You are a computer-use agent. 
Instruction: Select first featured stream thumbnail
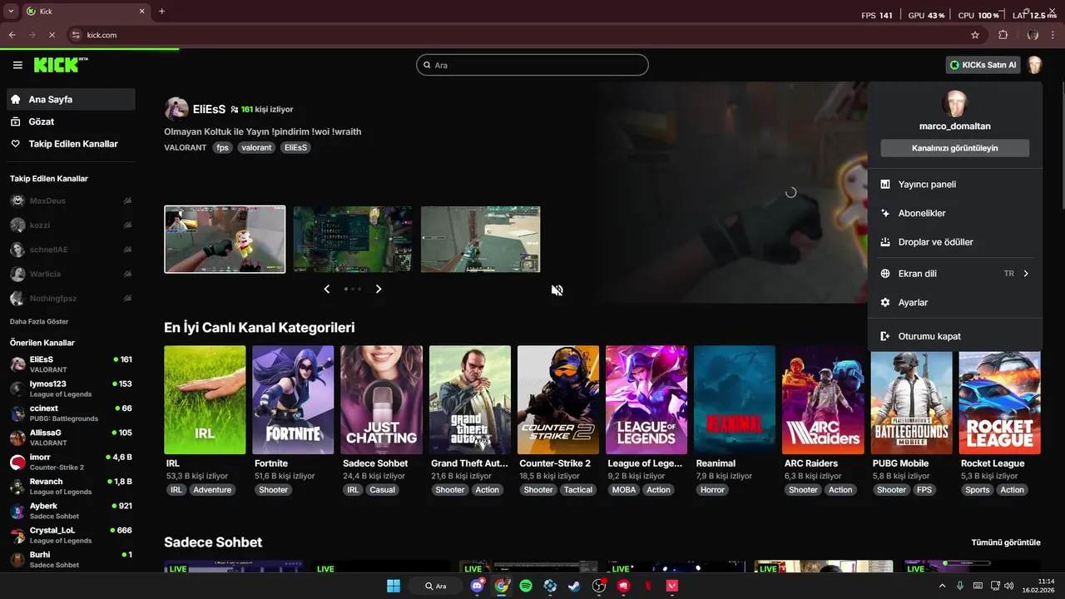225,240
